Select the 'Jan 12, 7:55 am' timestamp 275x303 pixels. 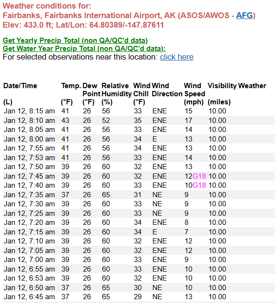(x=29, y=148)
